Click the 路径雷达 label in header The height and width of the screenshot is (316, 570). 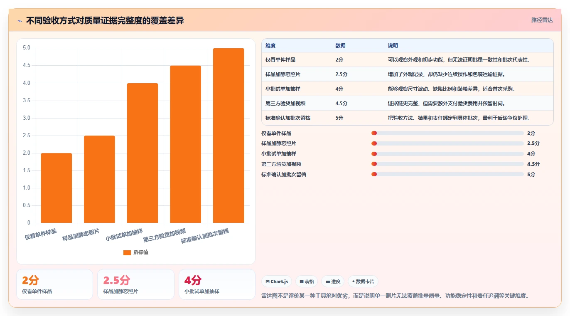click(x=542, y=20)
